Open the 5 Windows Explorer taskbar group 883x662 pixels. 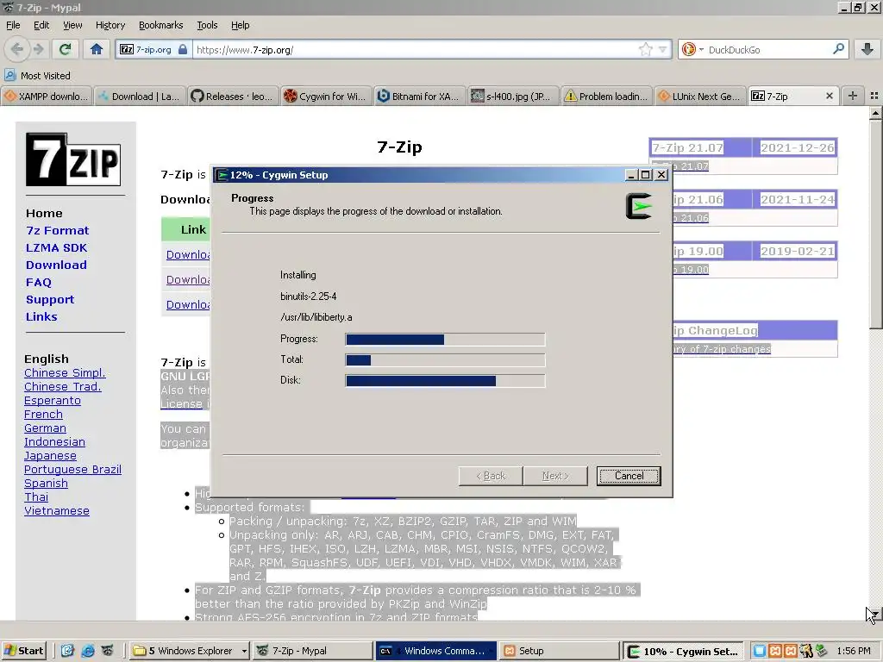[x=190, y=651]
